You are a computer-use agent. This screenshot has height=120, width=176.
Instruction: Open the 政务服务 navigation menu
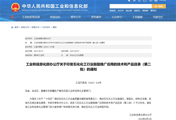(96, 17)
